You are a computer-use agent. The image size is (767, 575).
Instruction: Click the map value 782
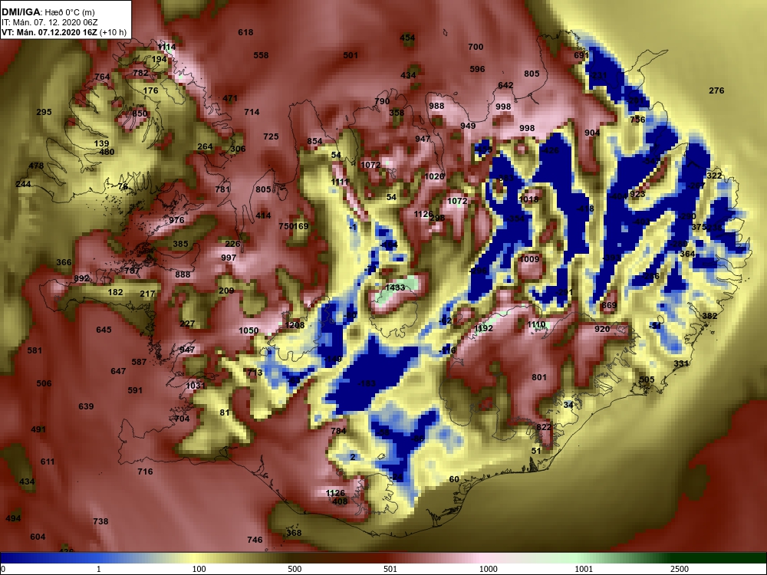click(140, 73)
